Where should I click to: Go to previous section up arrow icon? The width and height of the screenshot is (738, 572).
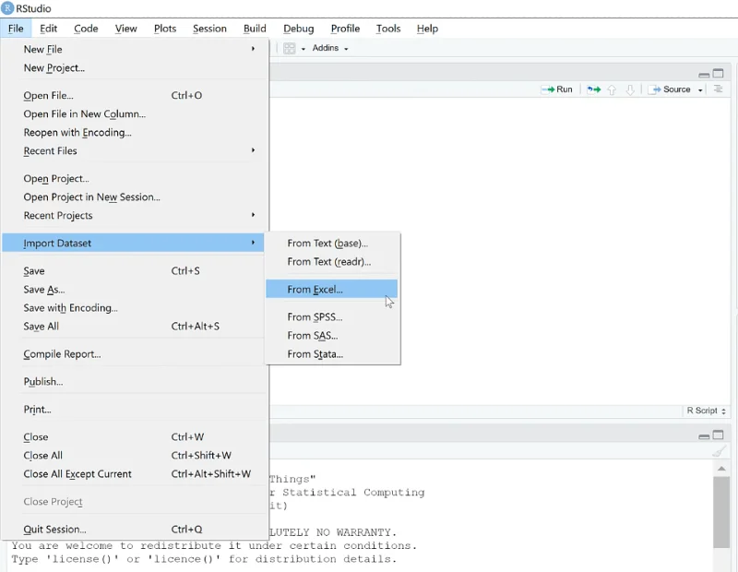pos(612,89)
